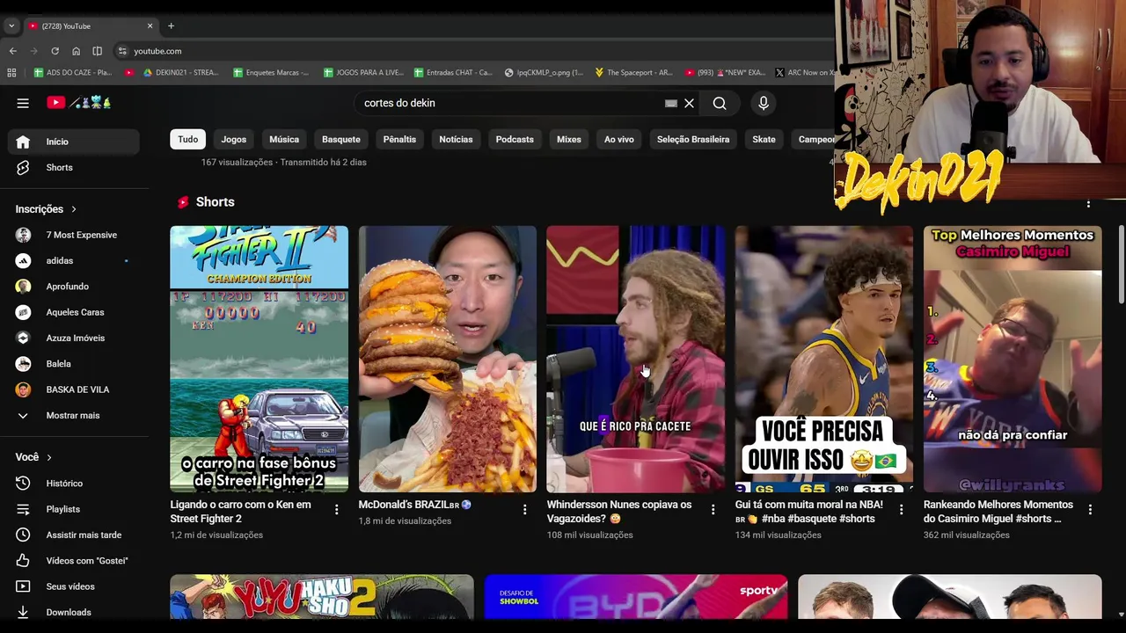The width and height of the screenshot is (1126, 633).
Task: Click the page vertical scrollbar
Action: click(1121, 264)
